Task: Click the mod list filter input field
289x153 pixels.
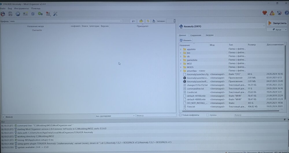Action: tap(156, 116)
